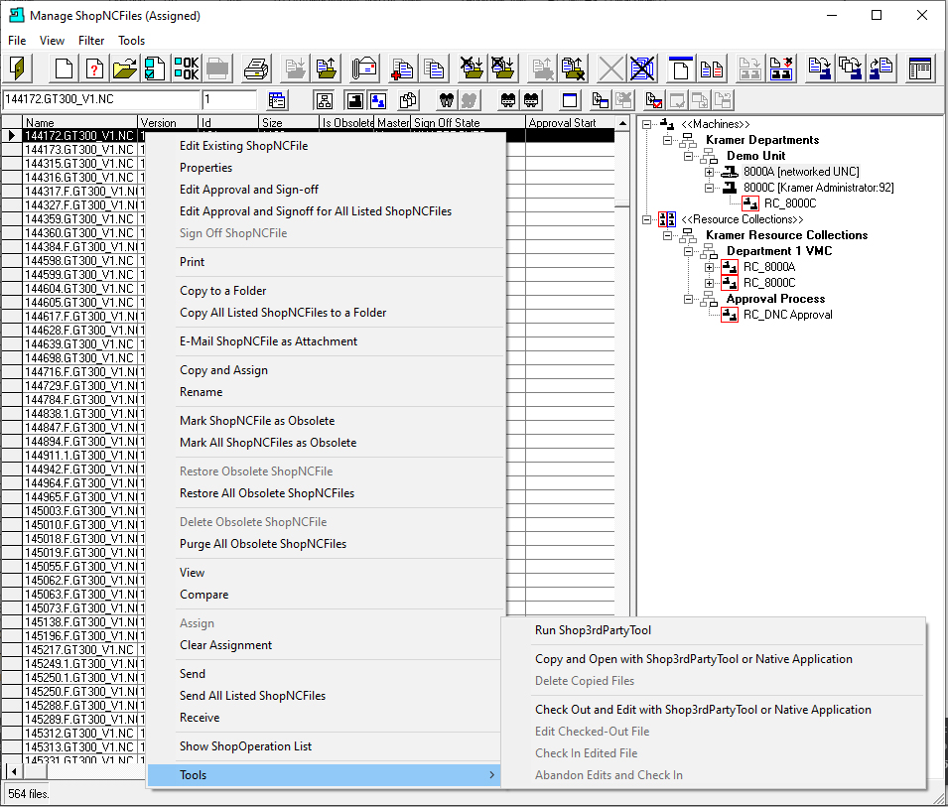The width and height of the screenshot is (948, 807).
Task: Collapse the Kramer Departments node
Action: (x=667, y=140)
